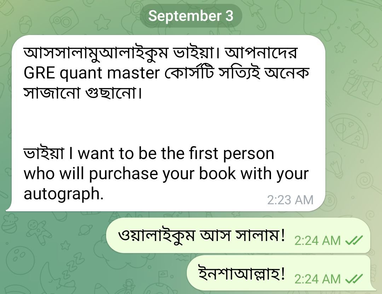Click 2:24 AM timestamp on ইনশাআল্লাহ message

point(317,279)
